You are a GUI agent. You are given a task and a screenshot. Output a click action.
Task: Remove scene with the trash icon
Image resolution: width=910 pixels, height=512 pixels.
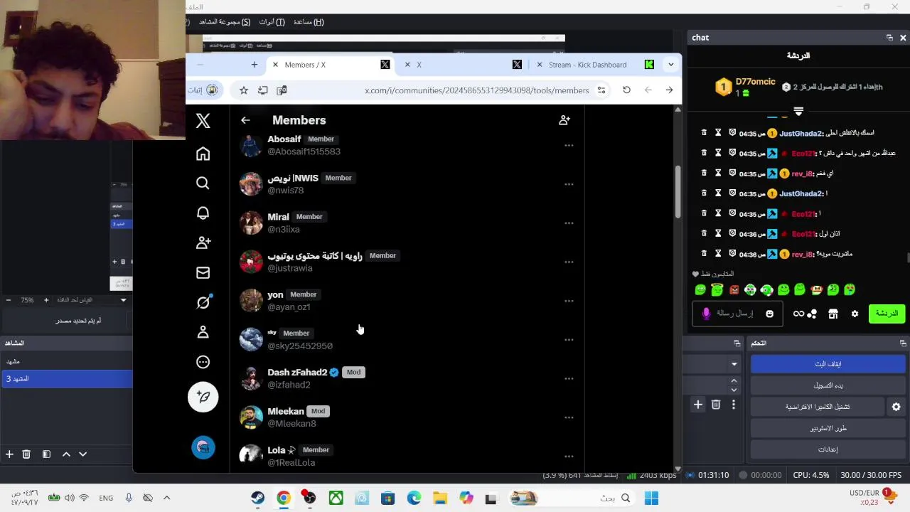click(26, 454)
